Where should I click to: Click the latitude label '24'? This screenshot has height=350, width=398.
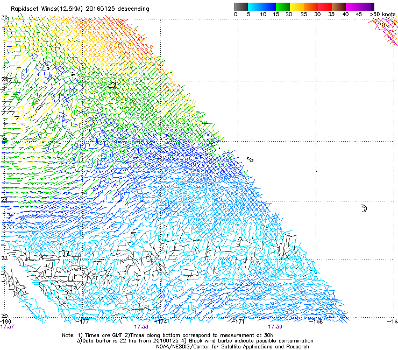pyautogui.click(x=4, y=200)
